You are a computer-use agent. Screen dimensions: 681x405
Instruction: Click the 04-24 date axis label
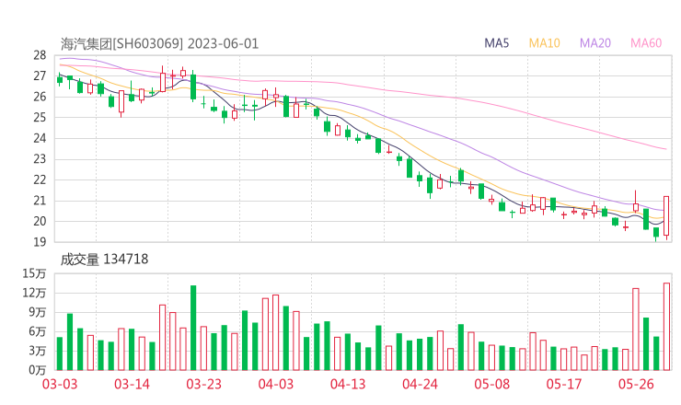(x=420, y=384)
